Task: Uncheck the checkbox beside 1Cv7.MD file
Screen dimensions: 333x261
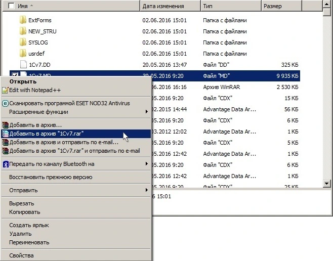Action: click(x=14, y=76)
